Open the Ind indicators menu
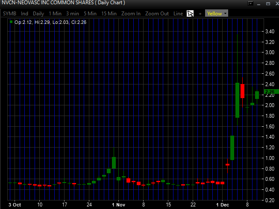Viewport: 279px width, 209px height. [24, 14]
